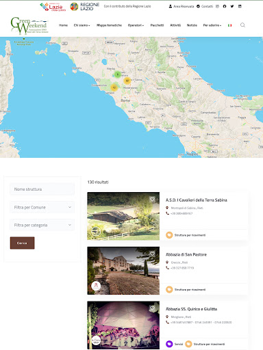Open the Abbazia di San Pastore photo

point(123,271)
